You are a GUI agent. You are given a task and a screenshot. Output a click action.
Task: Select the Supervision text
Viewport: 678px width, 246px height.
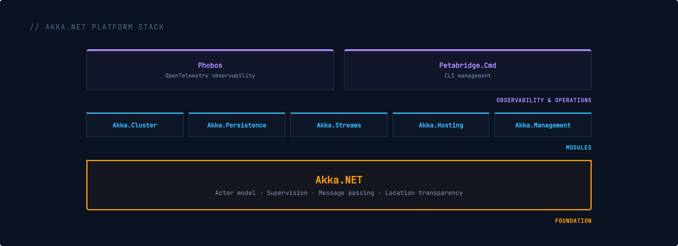287,193
